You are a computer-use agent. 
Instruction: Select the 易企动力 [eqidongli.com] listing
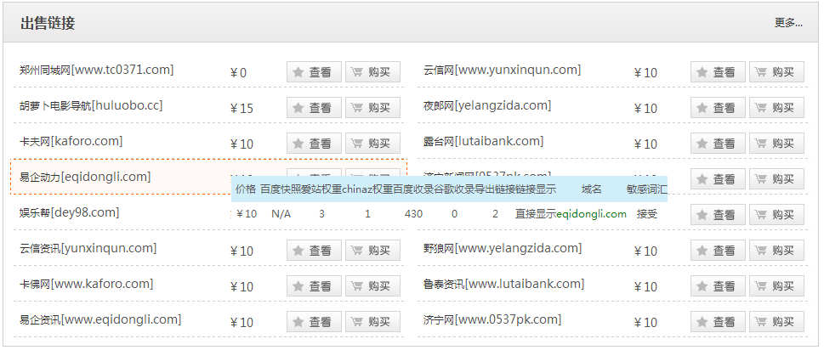click(85, 177)
